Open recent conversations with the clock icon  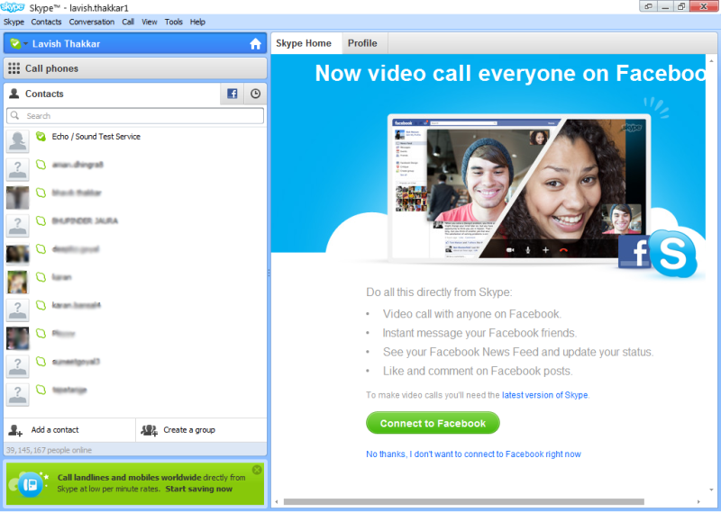(x=255, y=94)
